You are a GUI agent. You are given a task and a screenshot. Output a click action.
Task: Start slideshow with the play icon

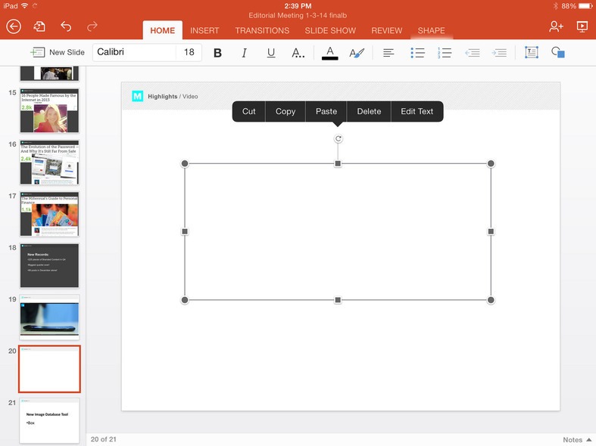582,26
